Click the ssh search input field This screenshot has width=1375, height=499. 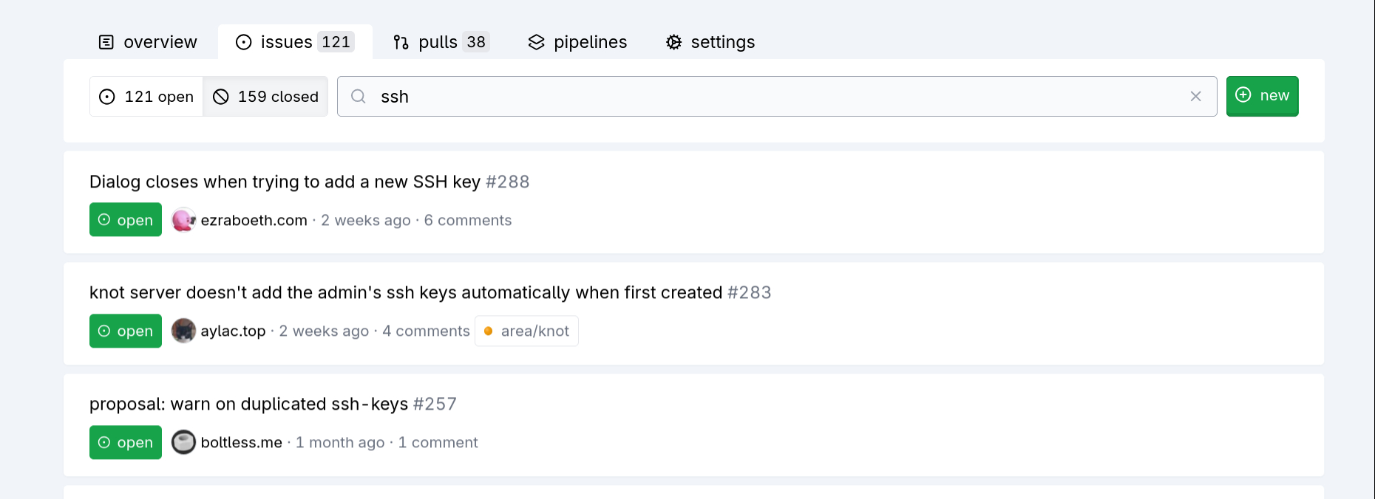[776, 97]
